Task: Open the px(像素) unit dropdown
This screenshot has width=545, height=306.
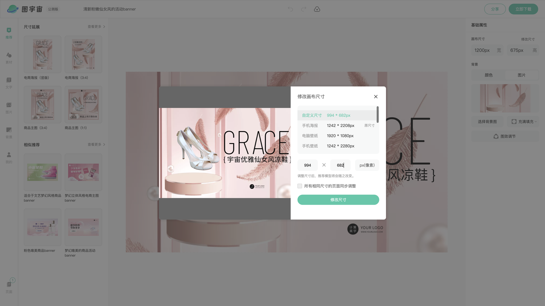Action: pyautogui.click(x=367, y=165)
